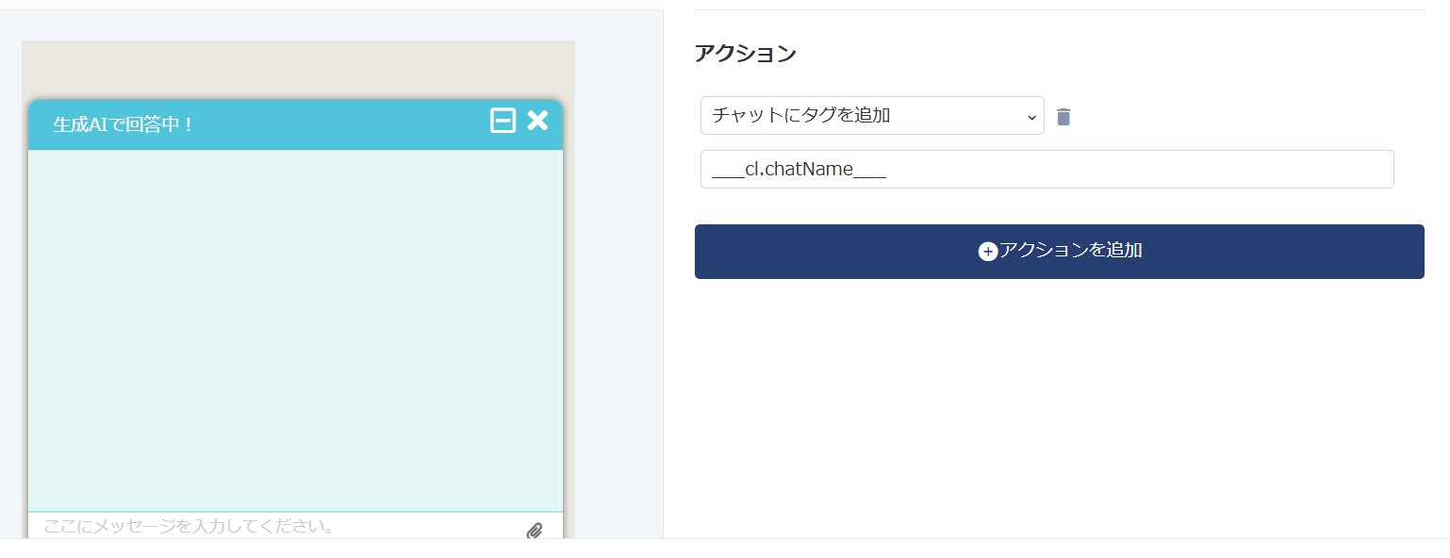Click the pale blue margin left of preview
Viewport: 1450px width, 558px height.
tap(10, 283)
